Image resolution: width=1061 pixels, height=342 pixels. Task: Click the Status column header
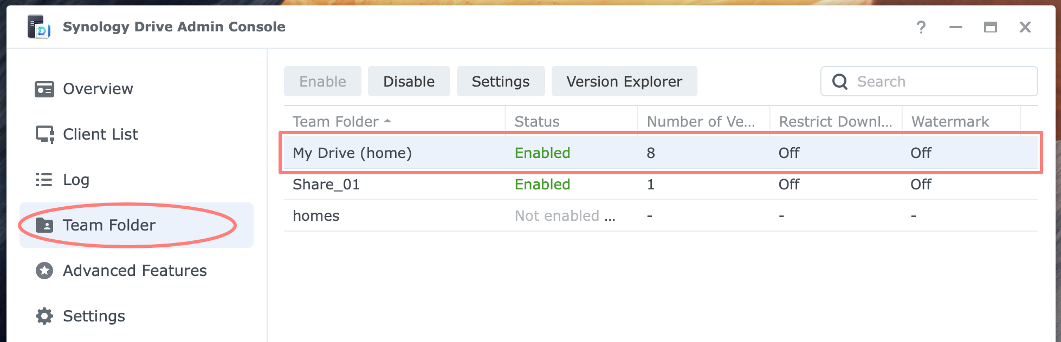[537, 122]
